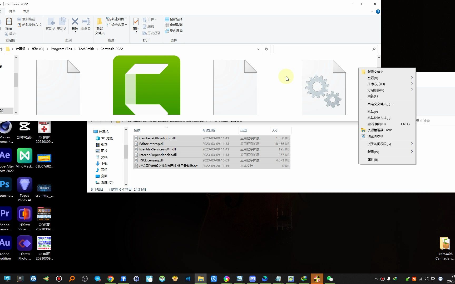Click Edit in the ribbon
The width and height of the screenshot is (455, 284).
pyautogui.click(x=149, y=27)
